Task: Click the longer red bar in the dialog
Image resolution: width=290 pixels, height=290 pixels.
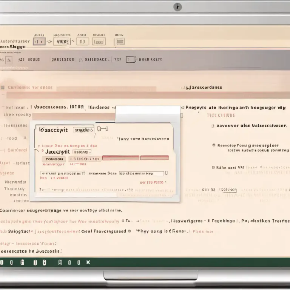Action: [121, 158]
